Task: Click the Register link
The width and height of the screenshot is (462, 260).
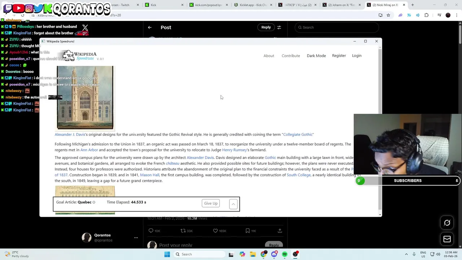Action: pyautogui.click(x=339, y=56)
